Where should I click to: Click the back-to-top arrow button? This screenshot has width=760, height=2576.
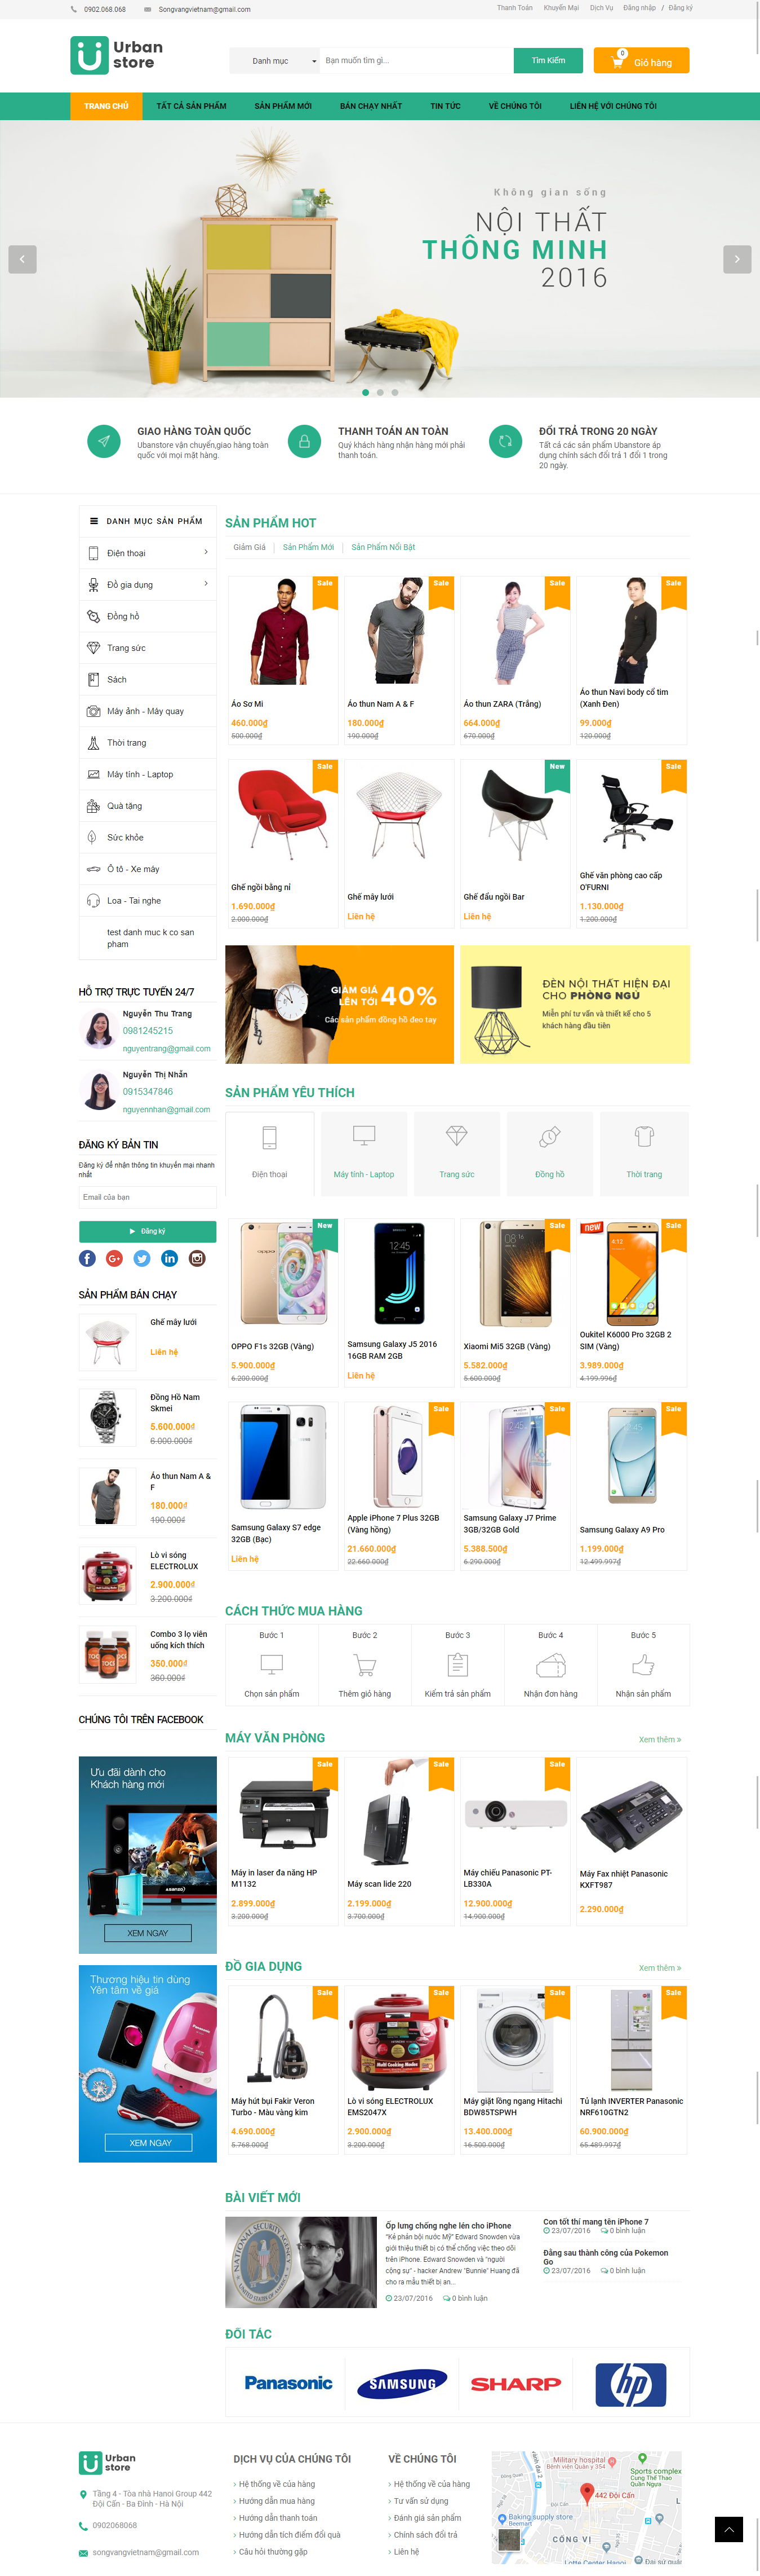coord(729,2529)
